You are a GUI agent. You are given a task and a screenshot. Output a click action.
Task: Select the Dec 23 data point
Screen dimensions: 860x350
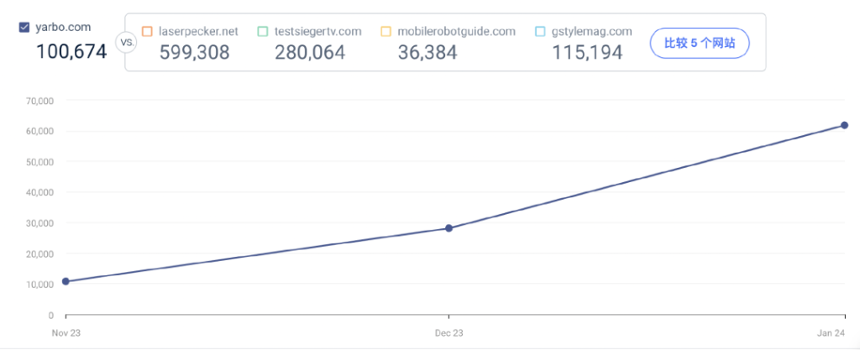pyautogui.click(x=448, y=227)
